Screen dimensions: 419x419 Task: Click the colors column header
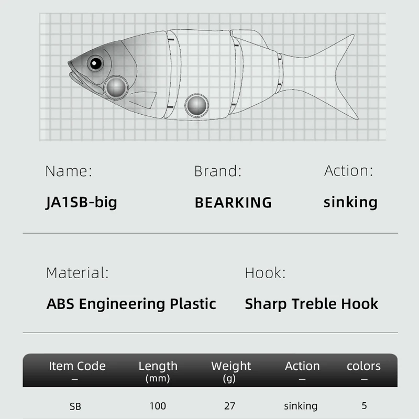(x=363, y=367)
